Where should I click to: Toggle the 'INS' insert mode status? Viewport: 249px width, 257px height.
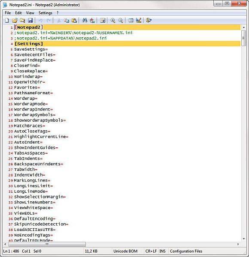[162, 251]
